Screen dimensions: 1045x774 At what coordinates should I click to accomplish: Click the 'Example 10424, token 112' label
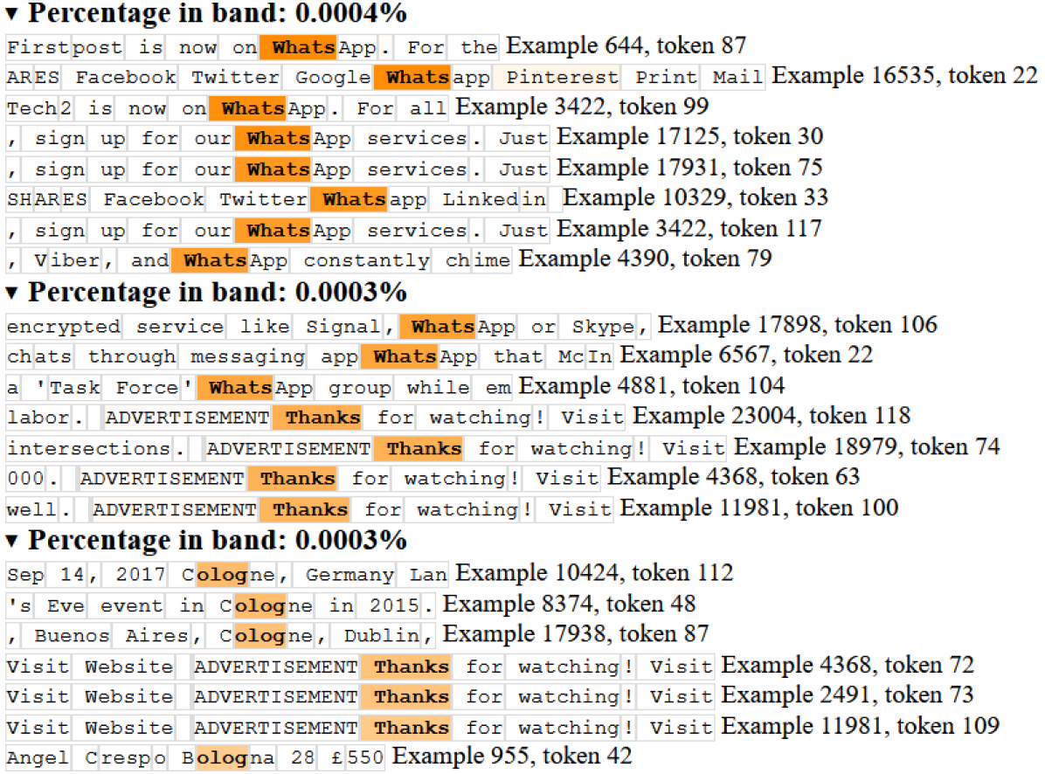click(x=594, y=573)
